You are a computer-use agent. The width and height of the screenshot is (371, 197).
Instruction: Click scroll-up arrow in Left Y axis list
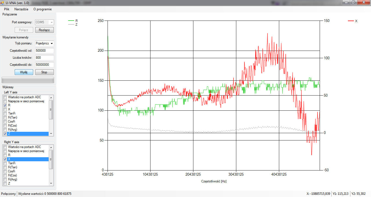(x=51, y=97)
